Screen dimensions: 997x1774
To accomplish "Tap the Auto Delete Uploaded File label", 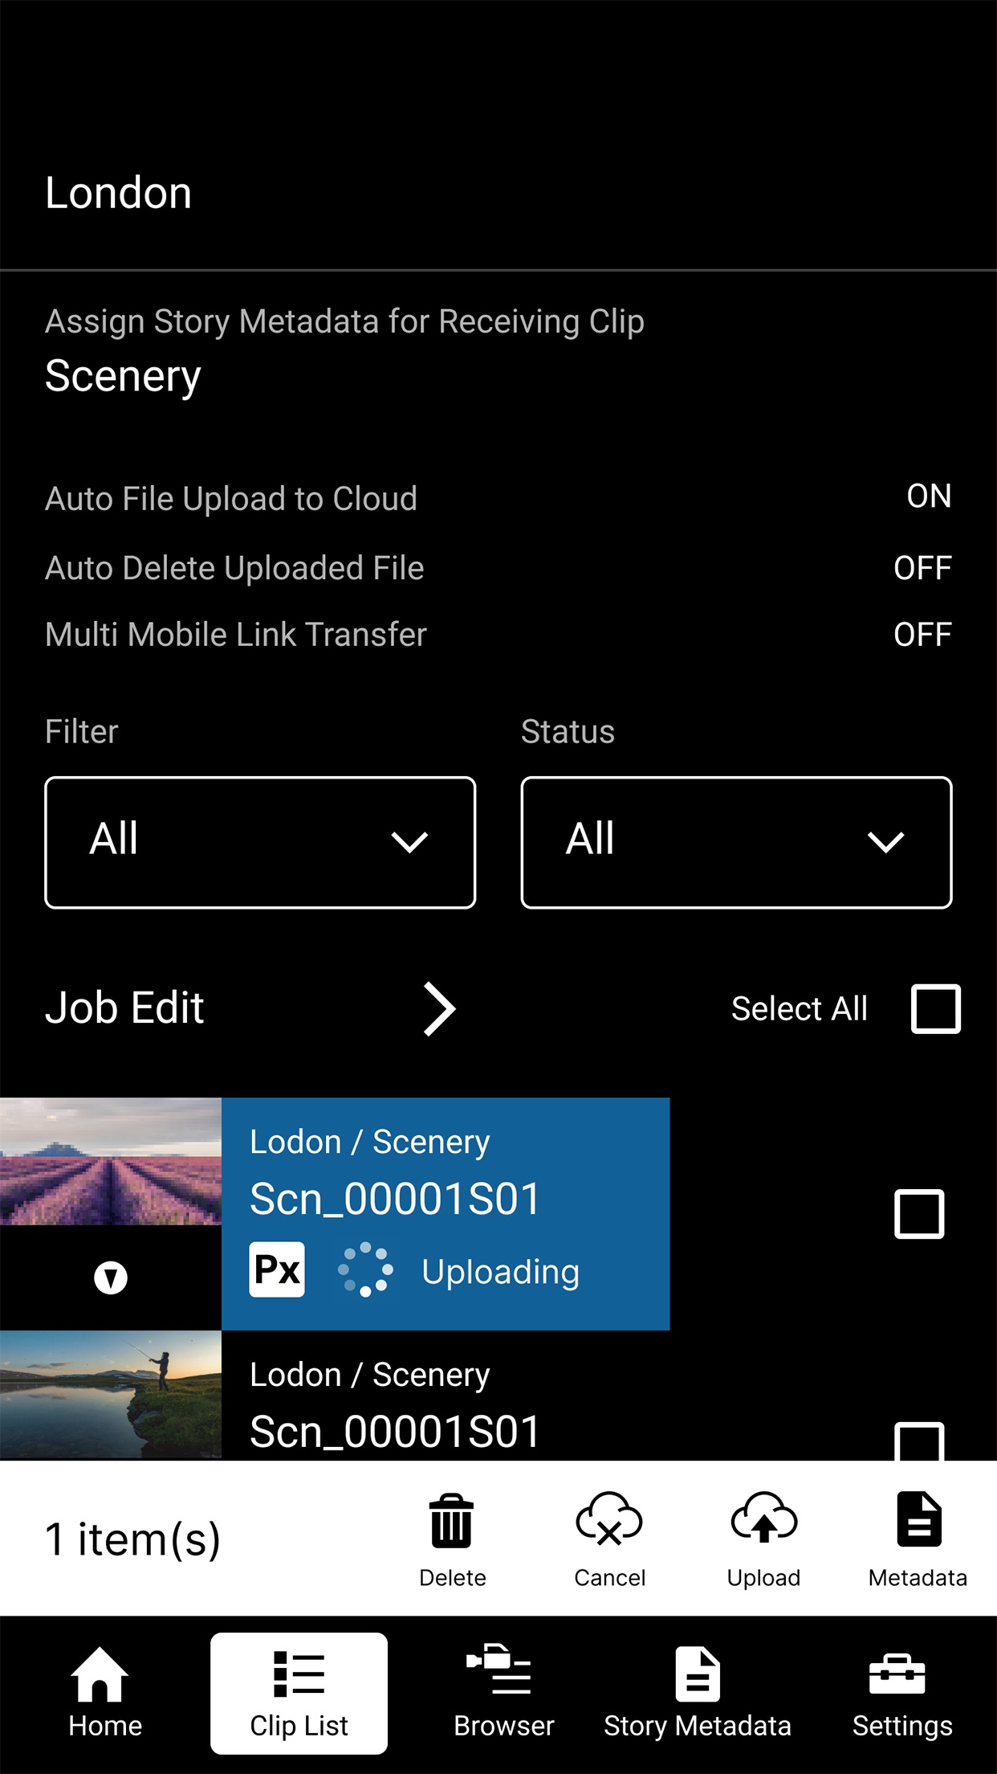I will [x=234, y=568].
